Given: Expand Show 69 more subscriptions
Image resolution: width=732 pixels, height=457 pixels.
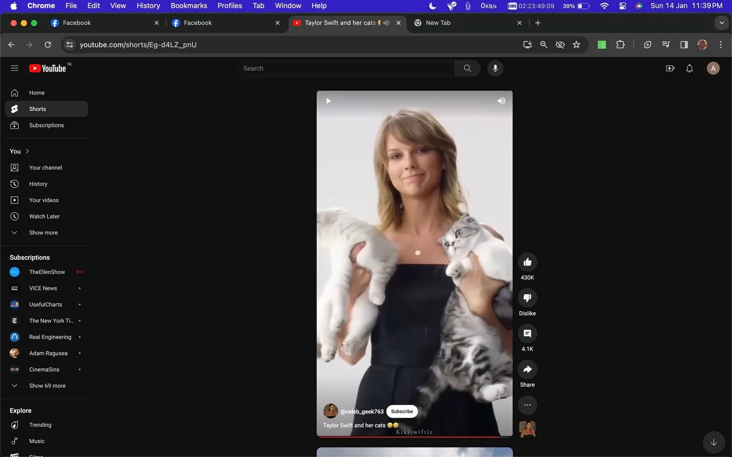Looking at the screenshot, I should (46, 386).
